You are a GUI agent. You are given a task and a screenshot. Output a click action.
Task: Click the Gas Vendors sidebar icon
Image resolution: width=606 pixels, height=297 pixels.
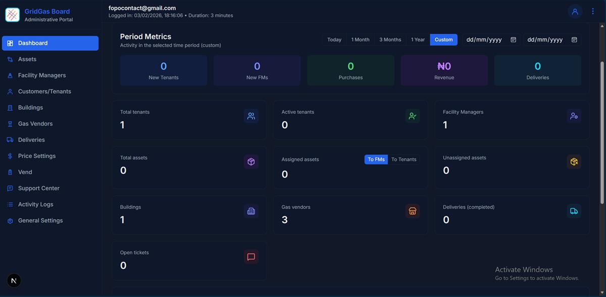click(10, 124)
